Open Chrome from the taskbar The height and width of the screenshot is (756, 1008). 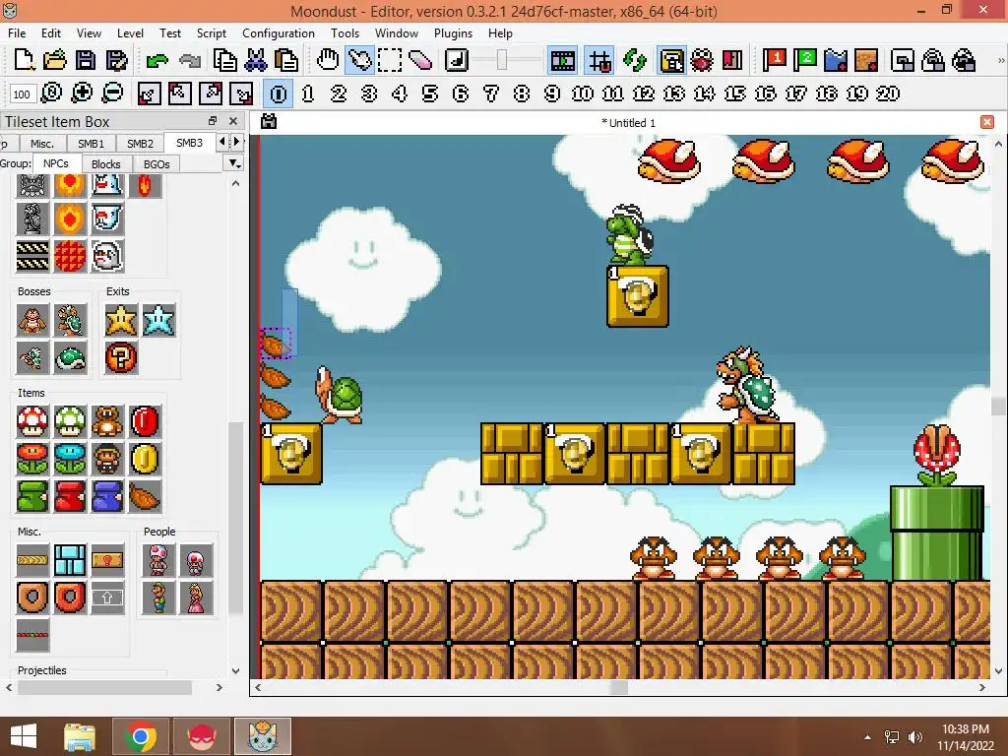pyautogui.click(x=142, y=736)
